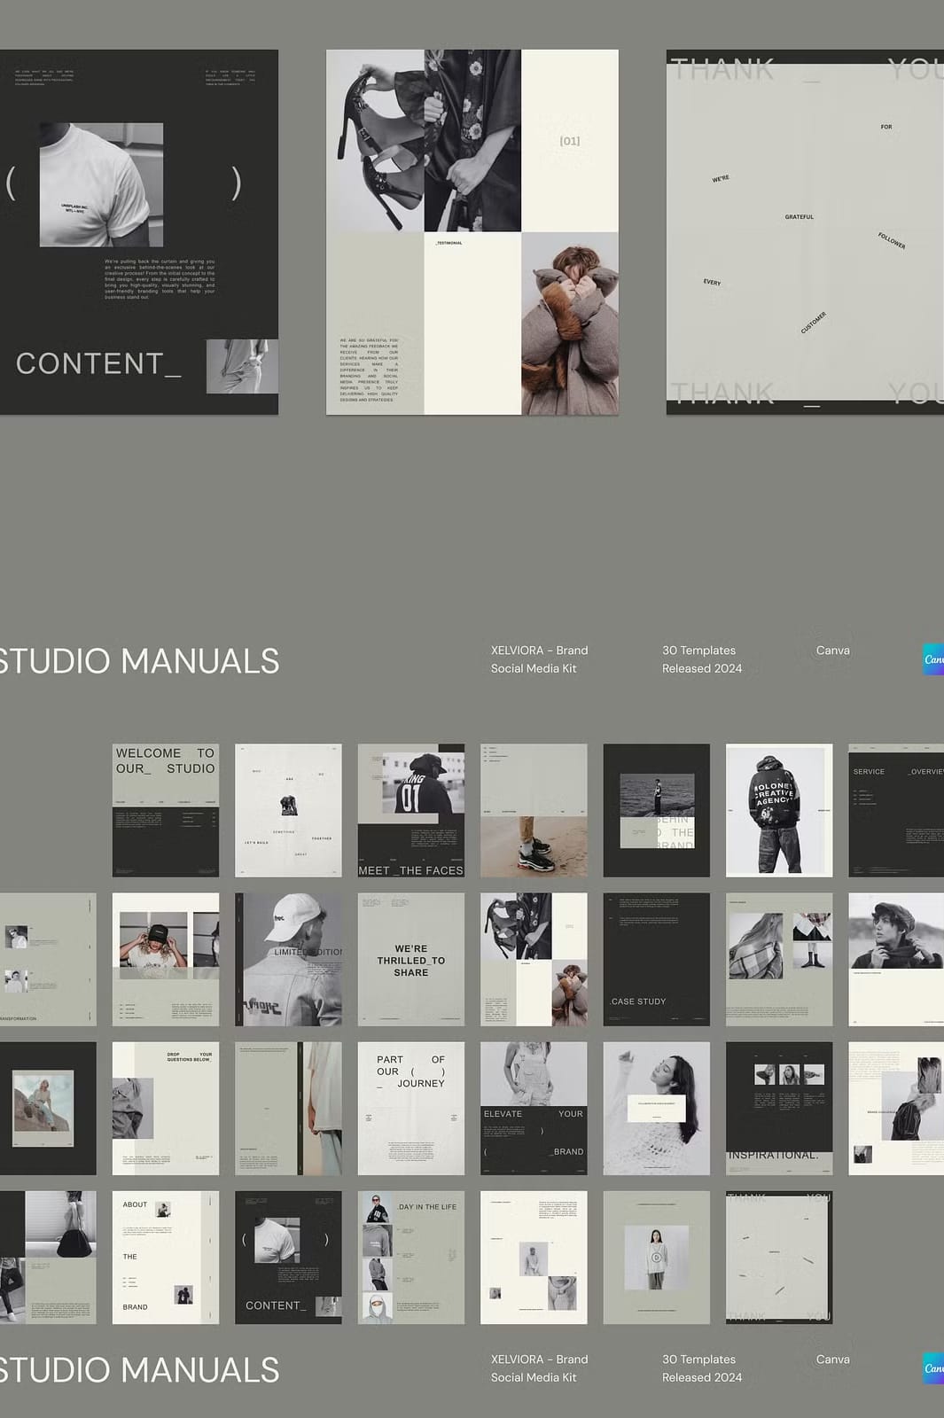The height and width of the screenshot is (1418, 944).
Task: Select the cream collage template with backpack woman
Action: tap(896, 1109)
